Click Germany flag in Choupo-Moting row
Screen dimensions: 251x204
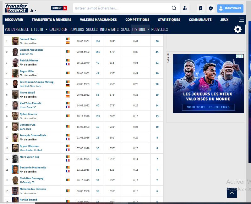coord(68,86)
